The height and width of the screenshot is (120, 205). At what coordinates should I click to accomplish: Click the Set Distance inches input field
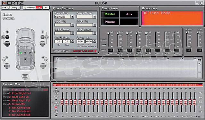pyautogui.click(x=58, y=41)
